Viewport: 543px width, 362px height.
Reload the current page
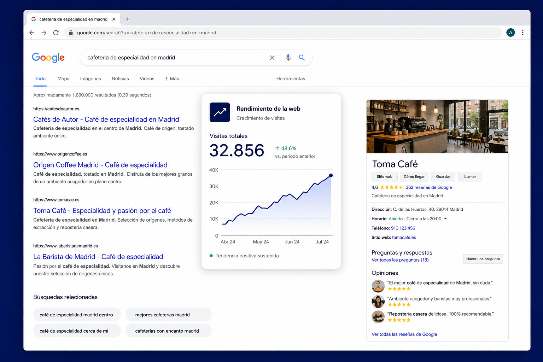[56, 33]
